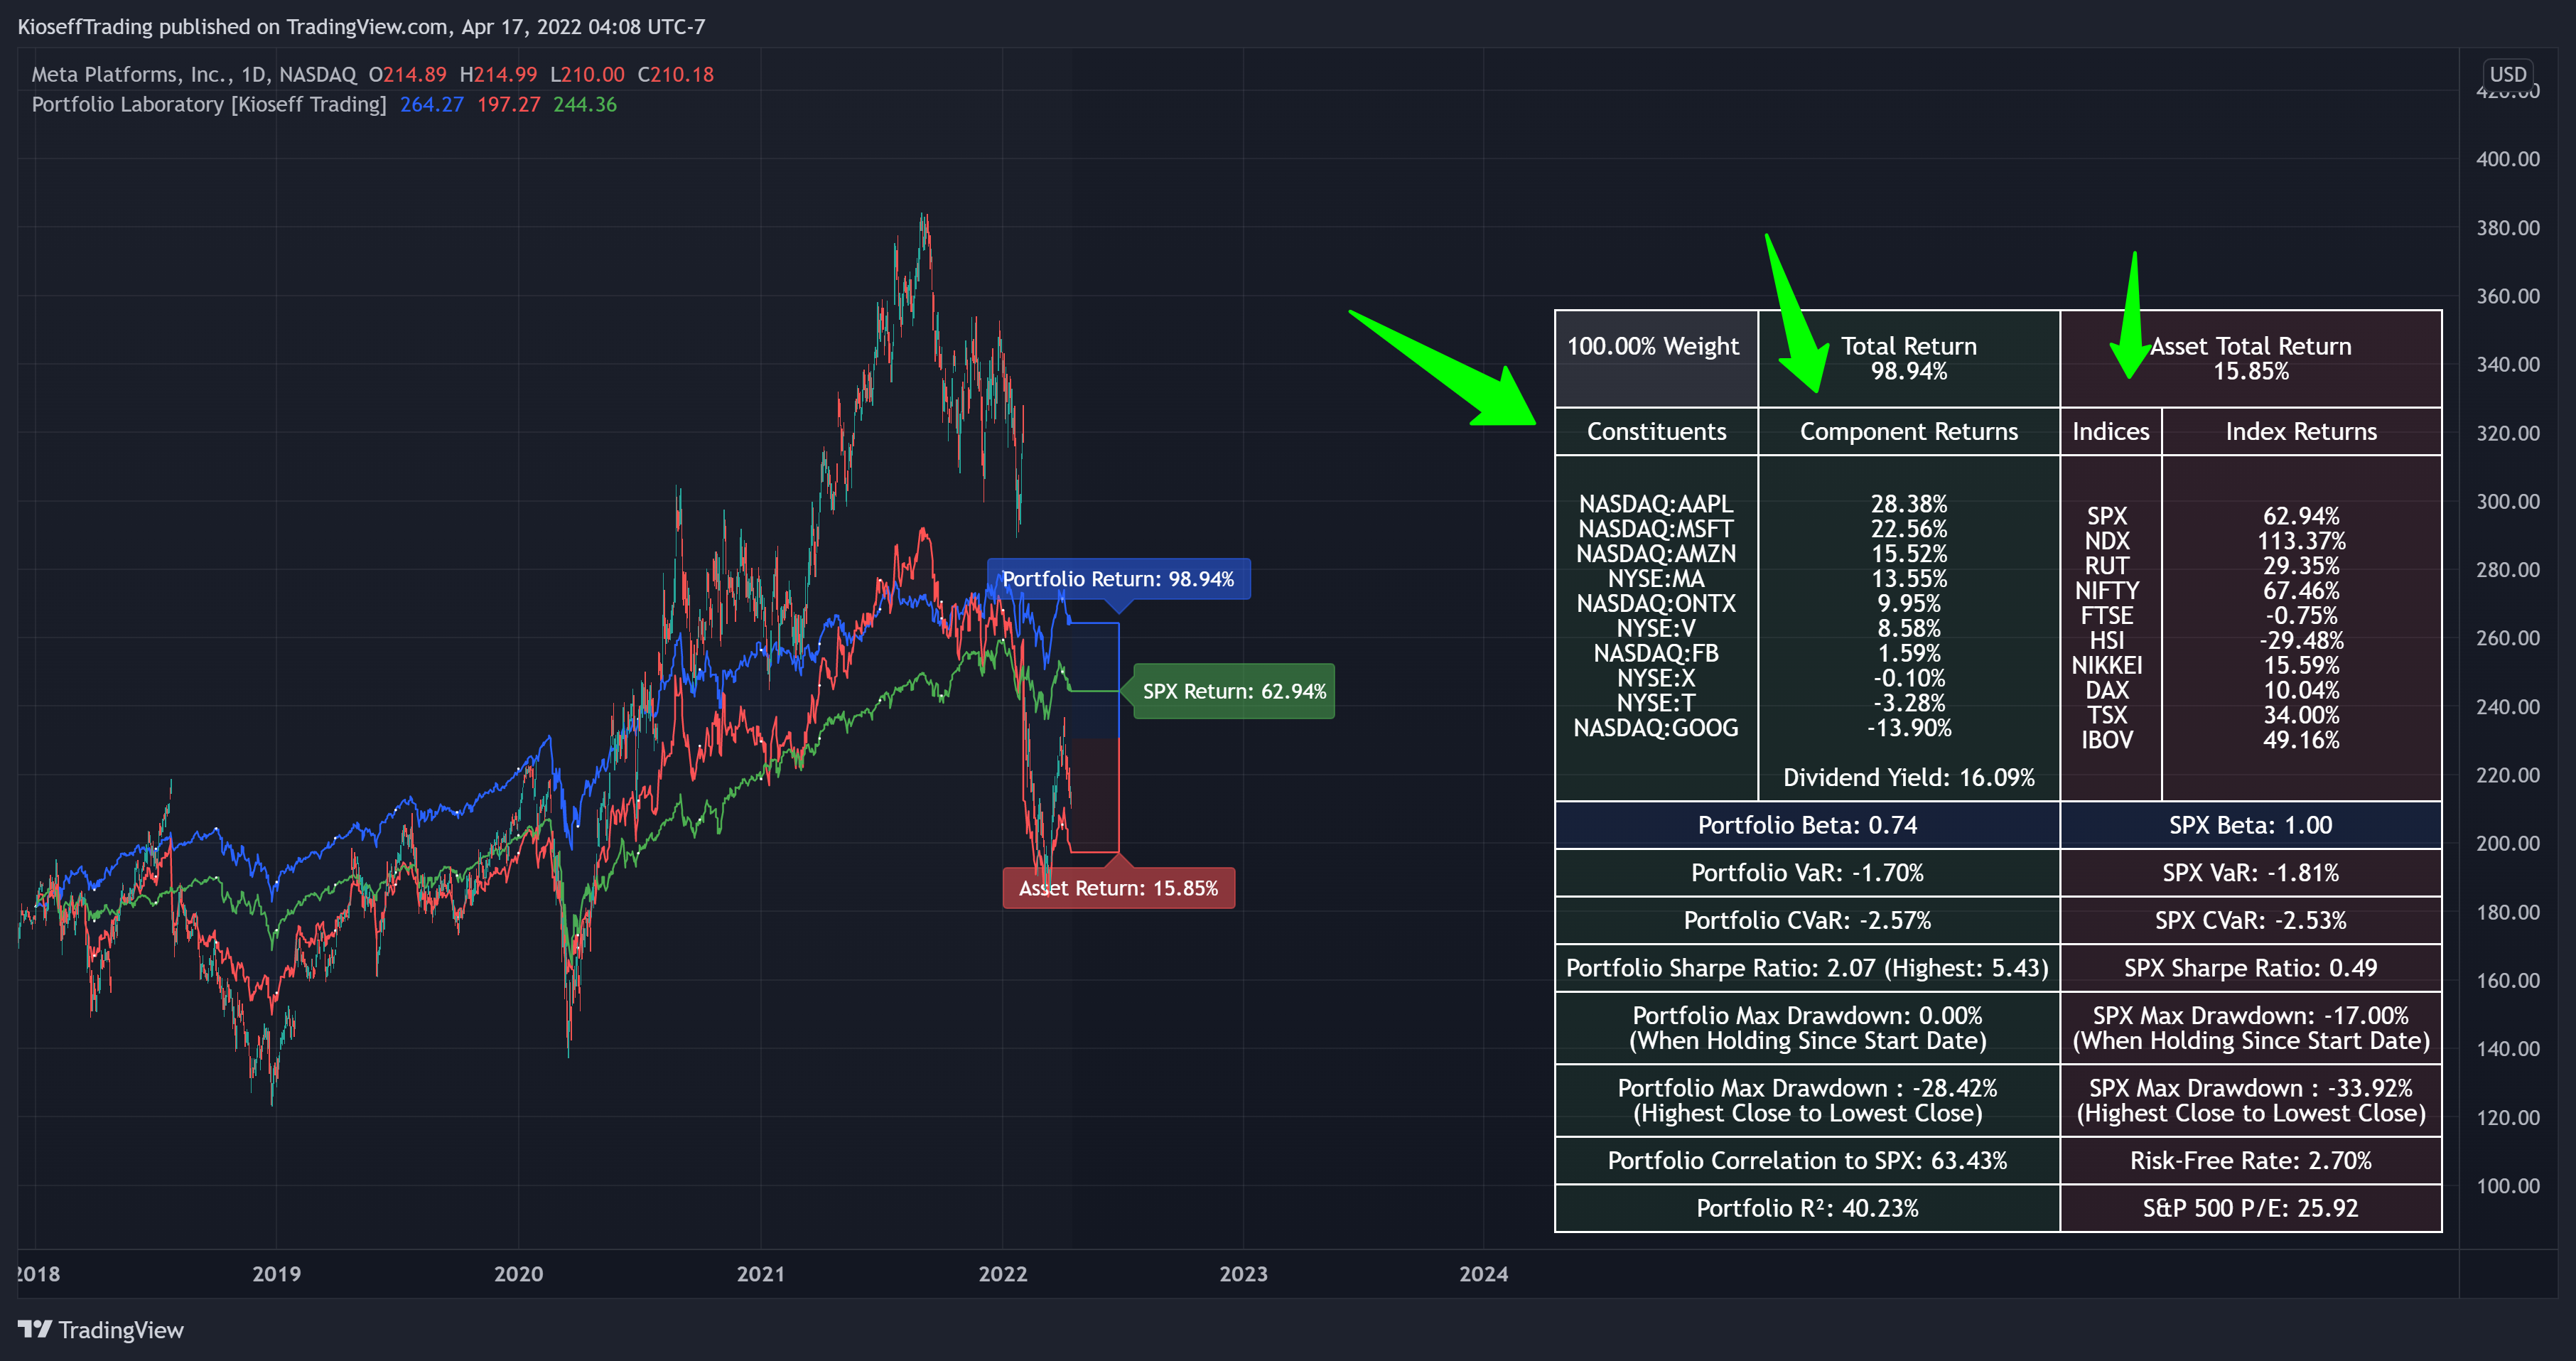Click the NASDAQ:GOOG constituent
The image size is (2576, 1361).
(x=1656, y=728)
